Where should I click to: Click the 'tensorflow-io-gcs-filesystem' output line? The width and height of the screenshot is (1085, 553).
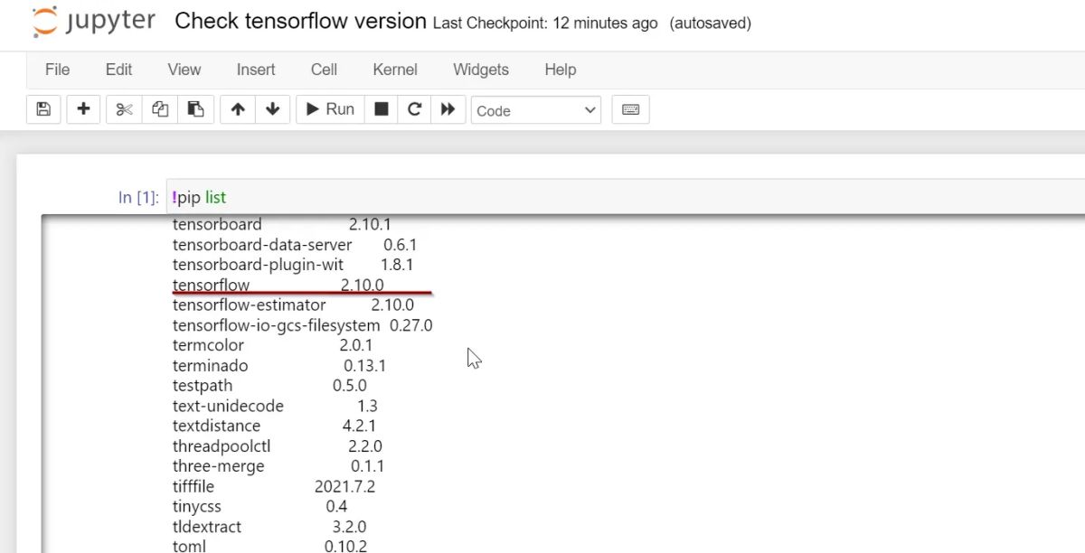[303, 325]
